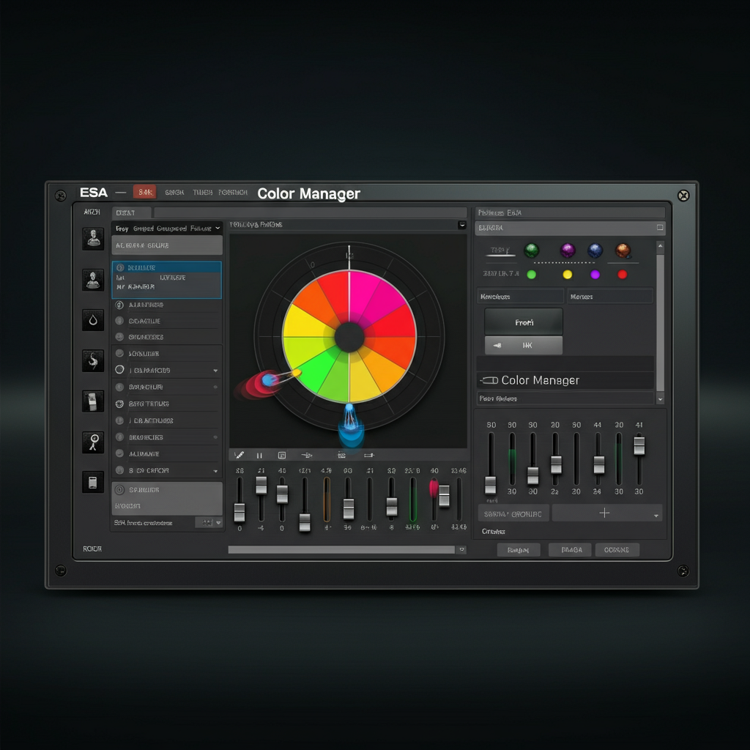Image resolution: width=750 pixels, height=750 pixels.
Task: Select the horizontal bar slider icon under the wheel
Action: pyautogui.click(x=369, y=455)
